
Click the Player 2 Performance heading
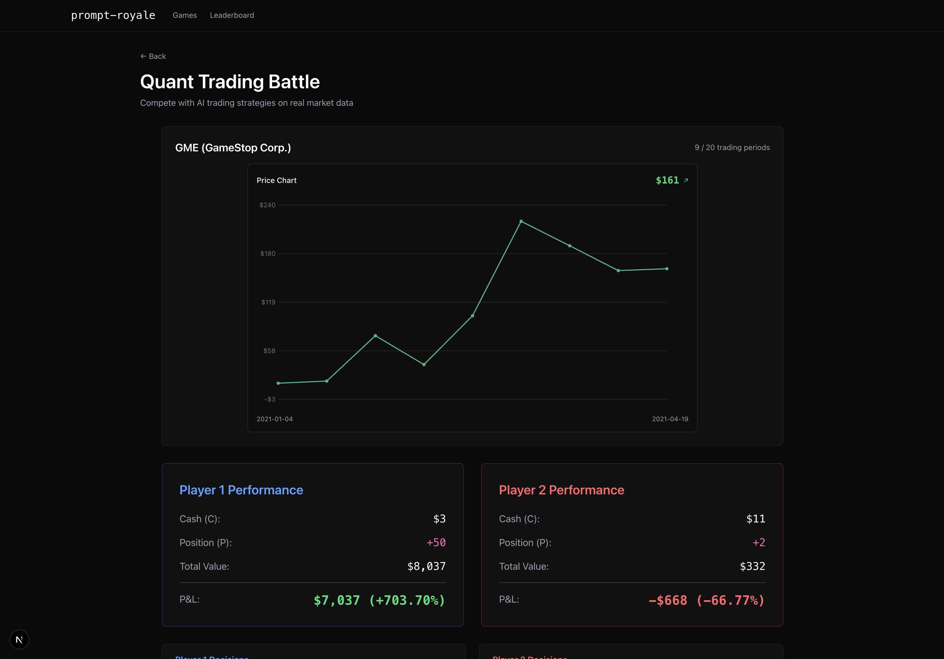(561, 490)
